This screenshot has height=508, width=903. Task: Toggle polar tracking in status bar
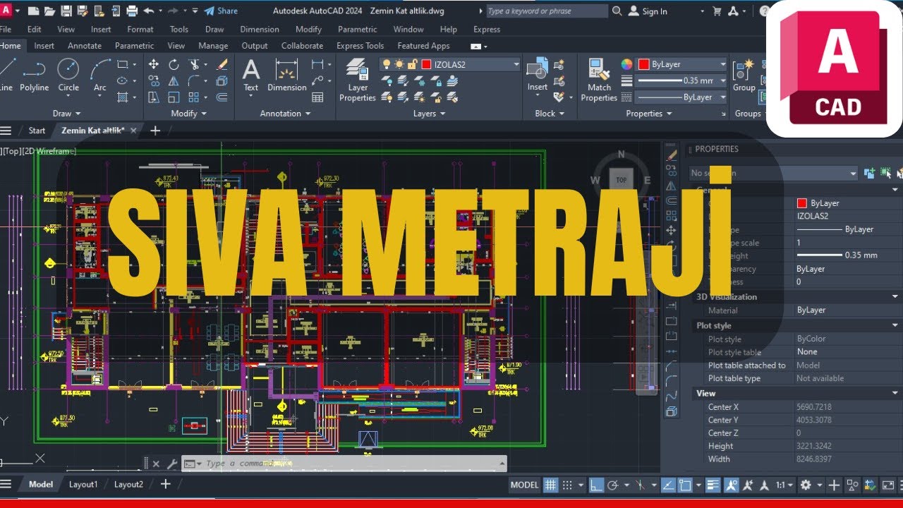click(613, 485)
